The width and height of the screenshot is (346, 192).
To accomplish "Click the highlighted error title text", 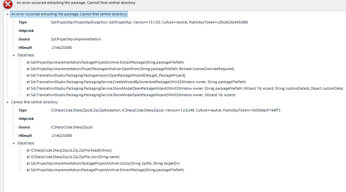I will (68, 14).
